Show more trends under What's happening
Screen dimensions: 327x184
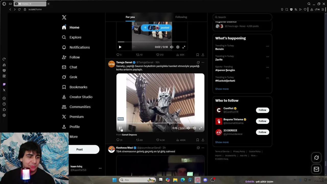[222, 89]
